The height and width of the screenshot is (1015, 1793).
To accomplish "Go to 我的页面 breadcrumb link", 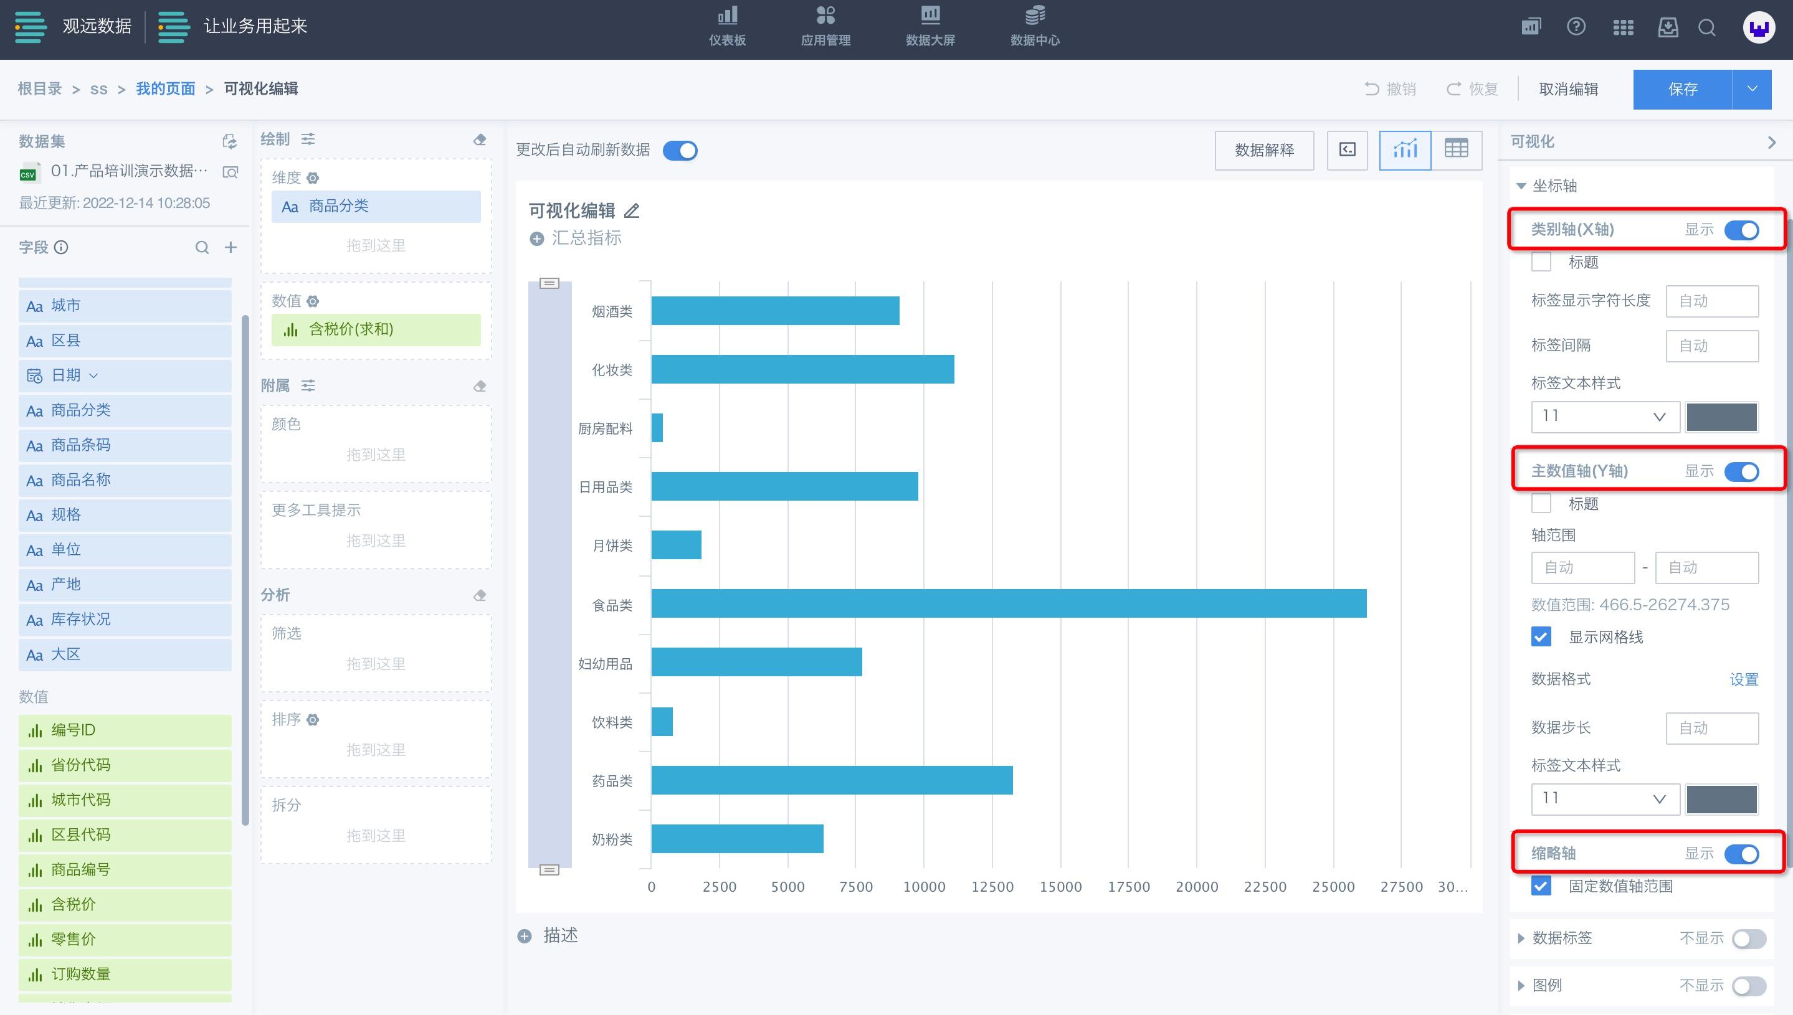I will pos(165,88).
